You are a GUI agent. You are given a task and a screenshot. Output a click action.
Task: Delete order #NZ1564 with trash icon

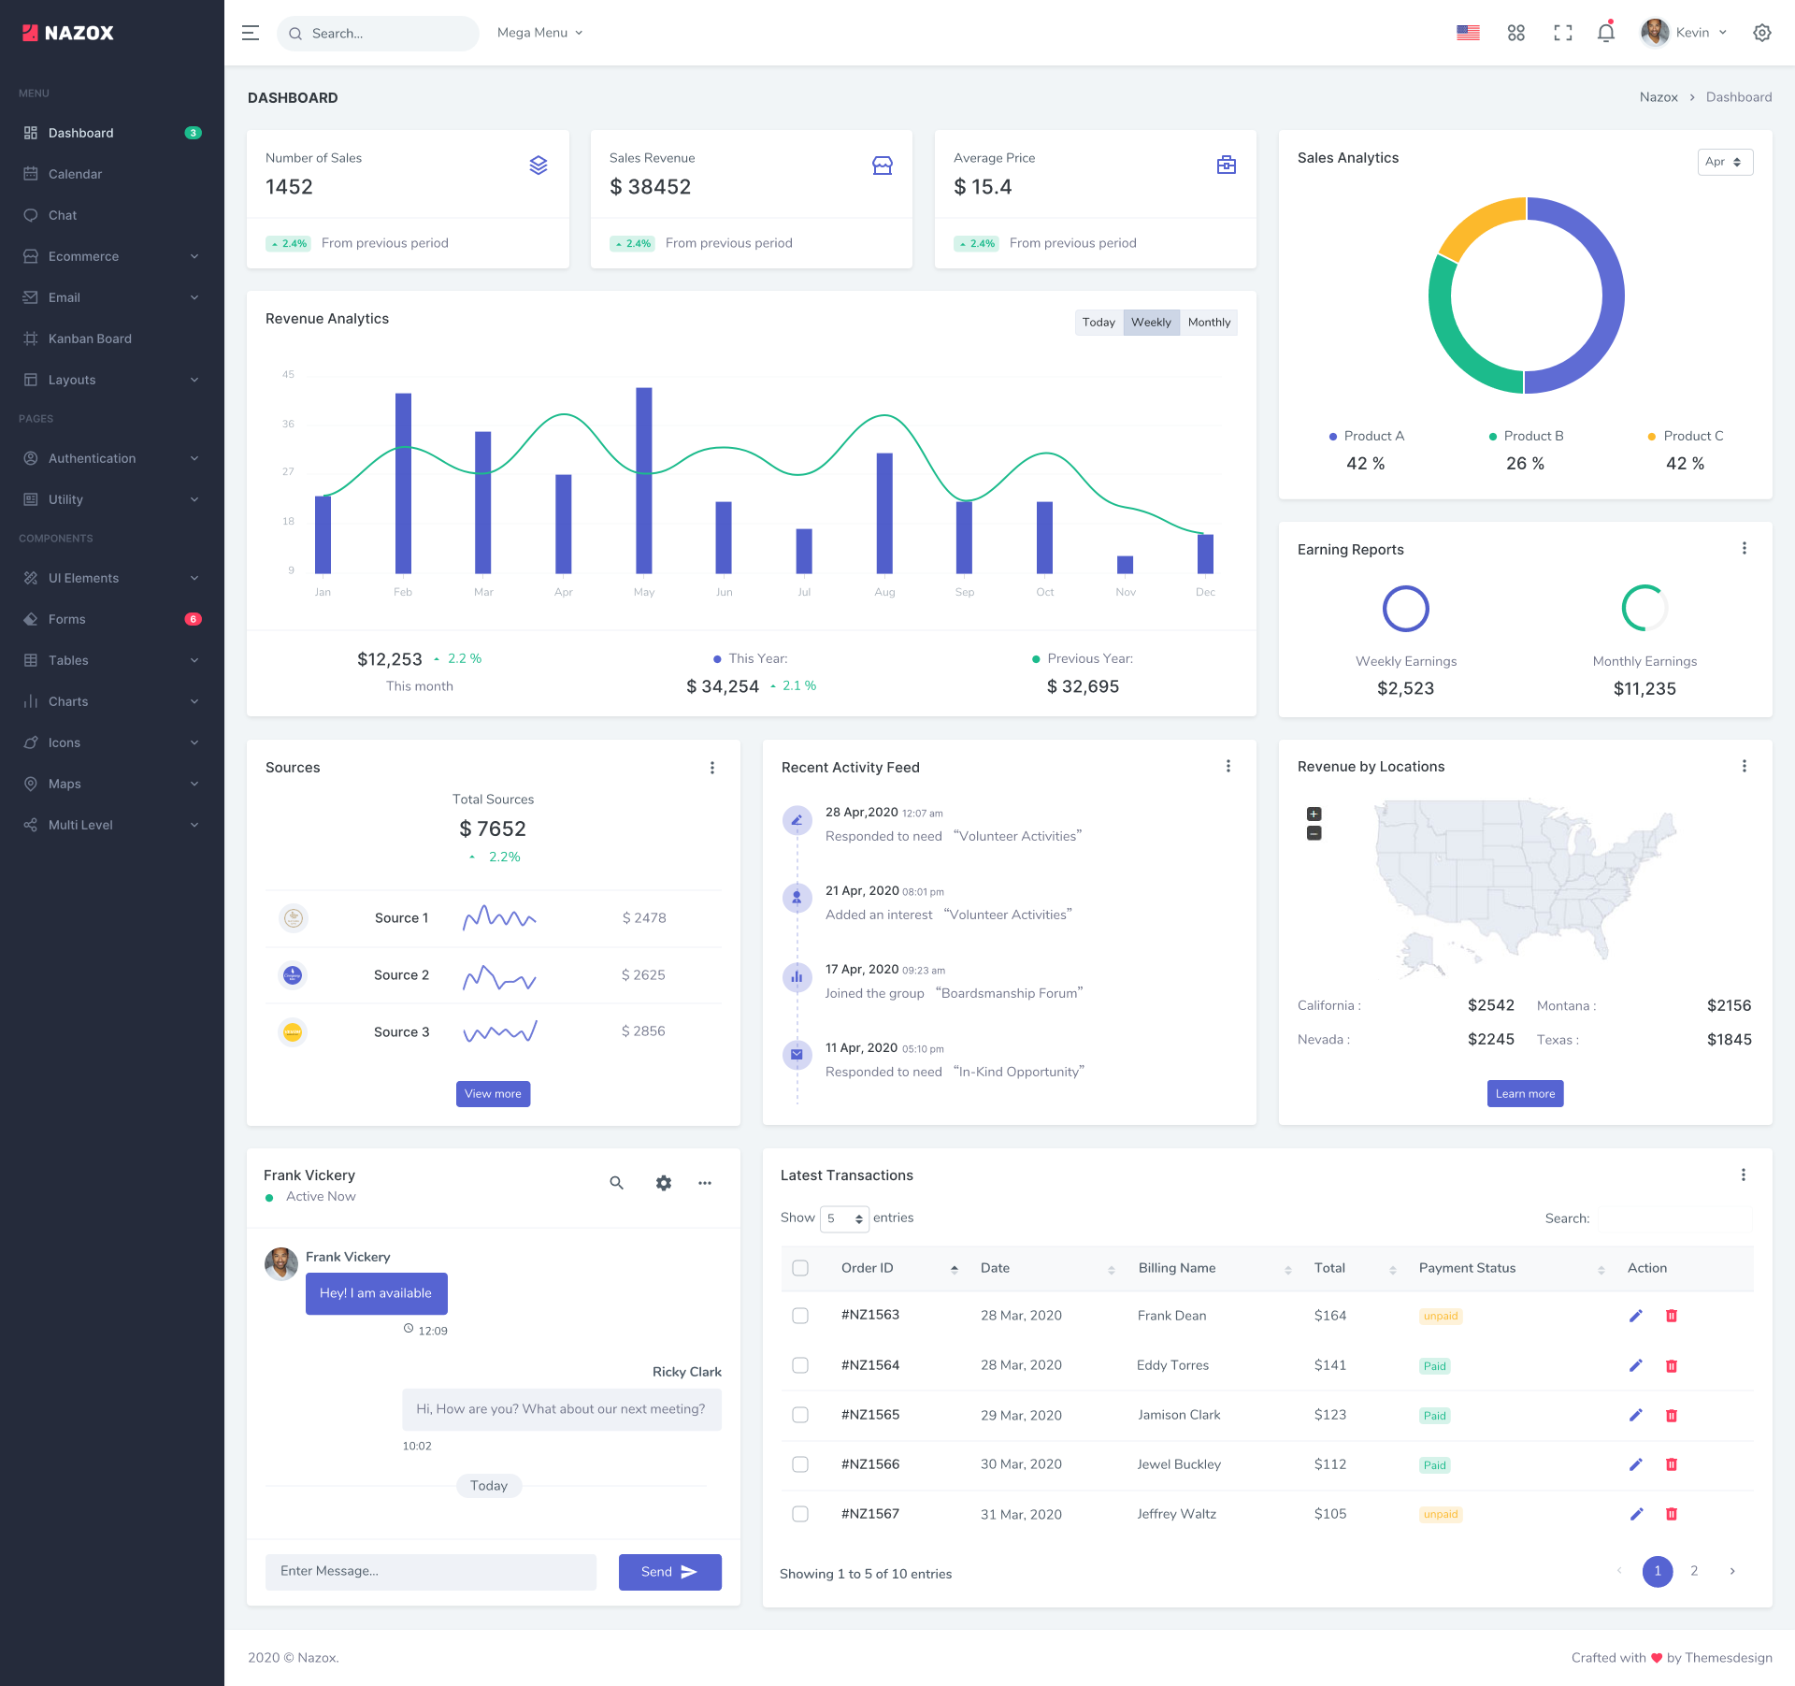point(1672,1366)
